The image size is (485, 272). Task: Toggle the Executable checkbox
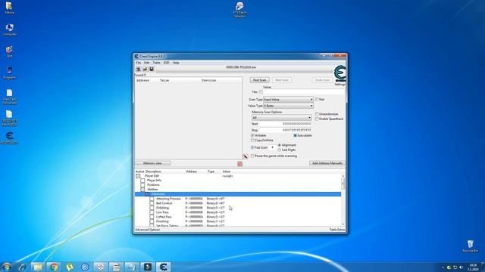click(295, 135)
